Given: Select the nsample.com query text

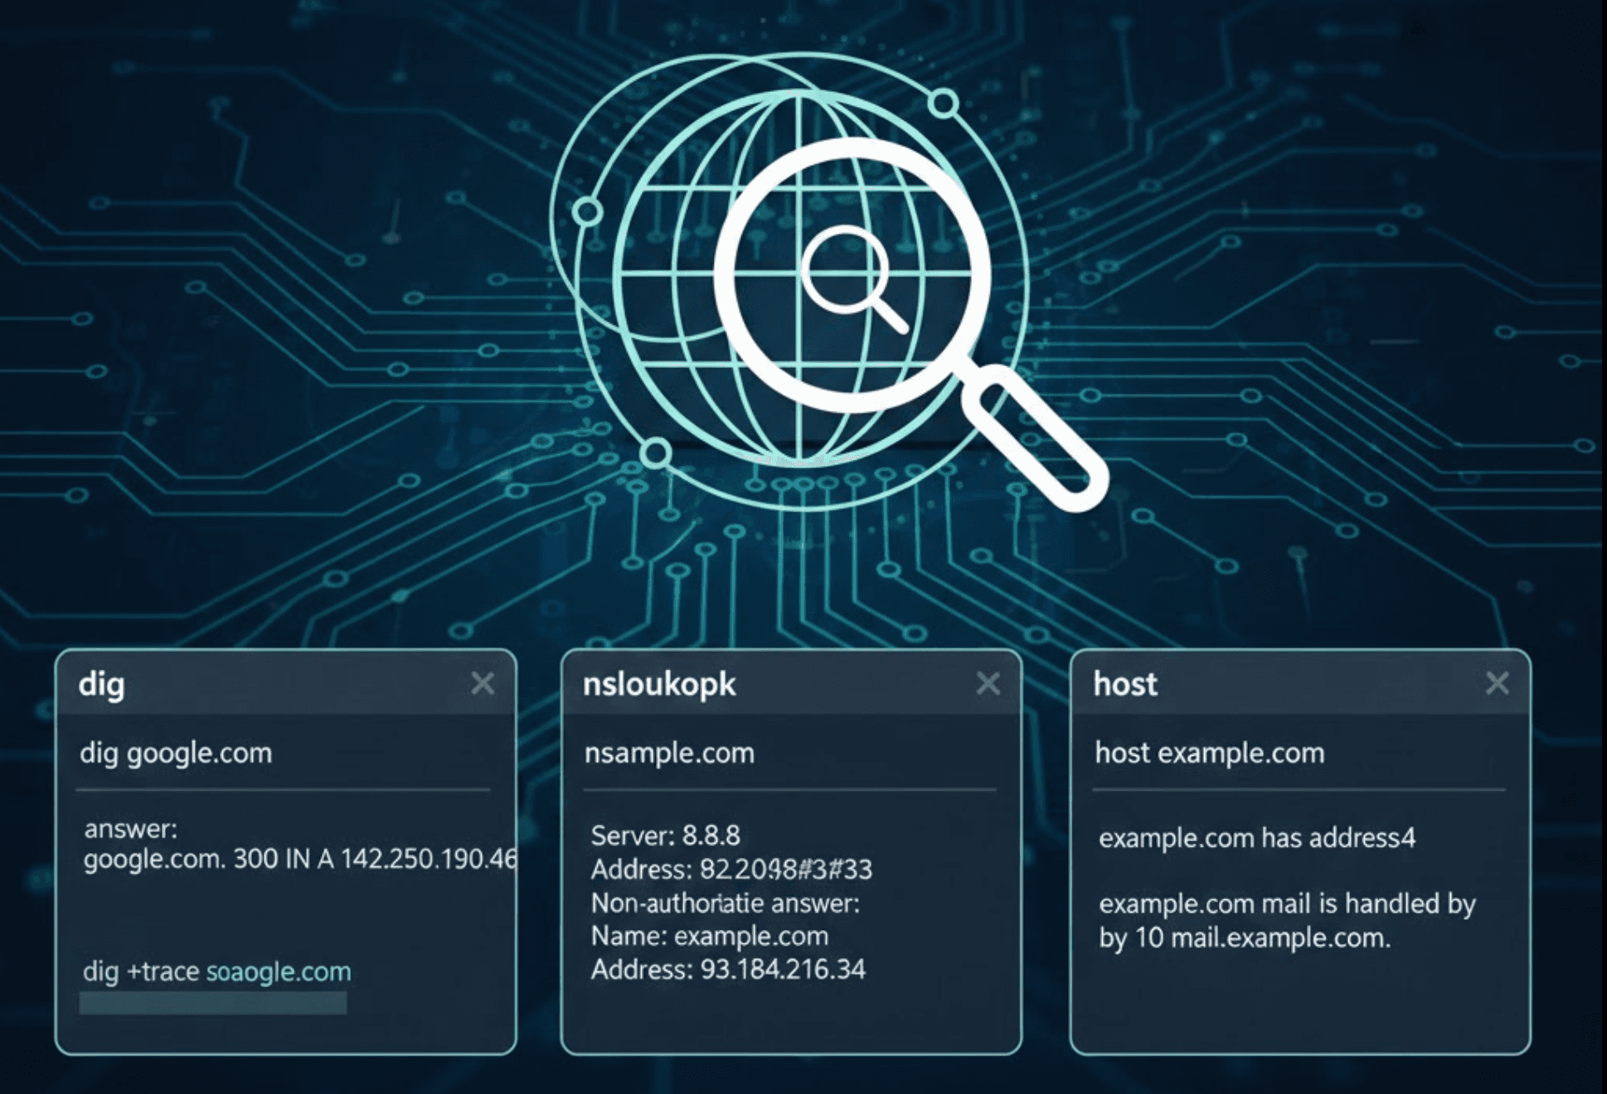Looking at the screenshot, I should pos(670,753).
